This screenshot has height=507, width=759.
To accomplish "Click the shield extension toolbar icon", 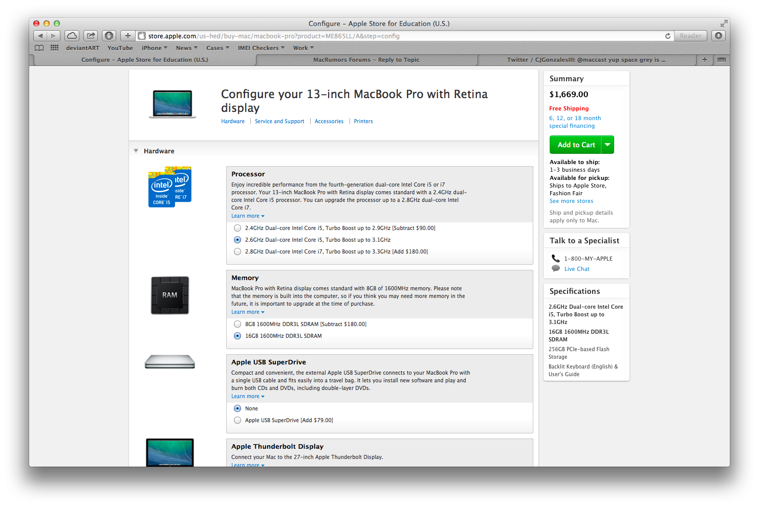I will click(x=109, y=36).
